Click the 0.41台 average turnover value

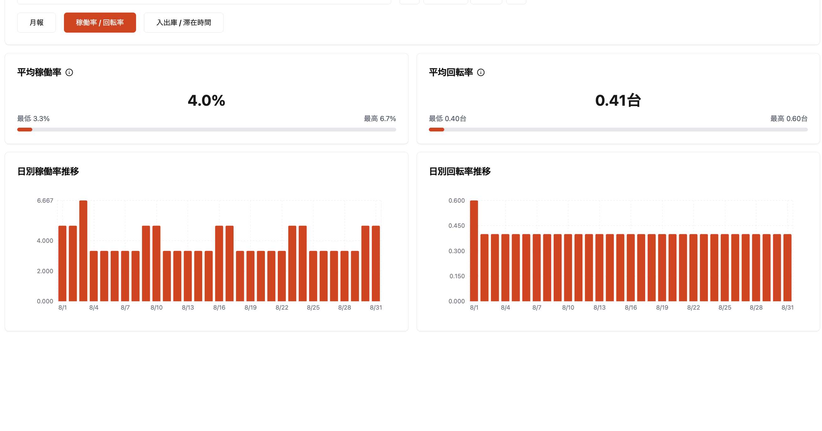[618, 101]
